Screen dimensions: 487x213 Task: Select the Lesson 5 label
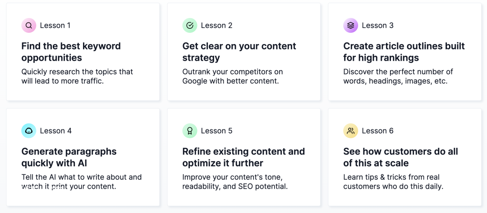[x=216, y=131]
